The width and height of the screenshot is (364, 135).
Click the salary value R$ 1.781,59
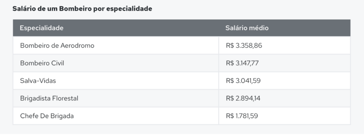(242, 116)
